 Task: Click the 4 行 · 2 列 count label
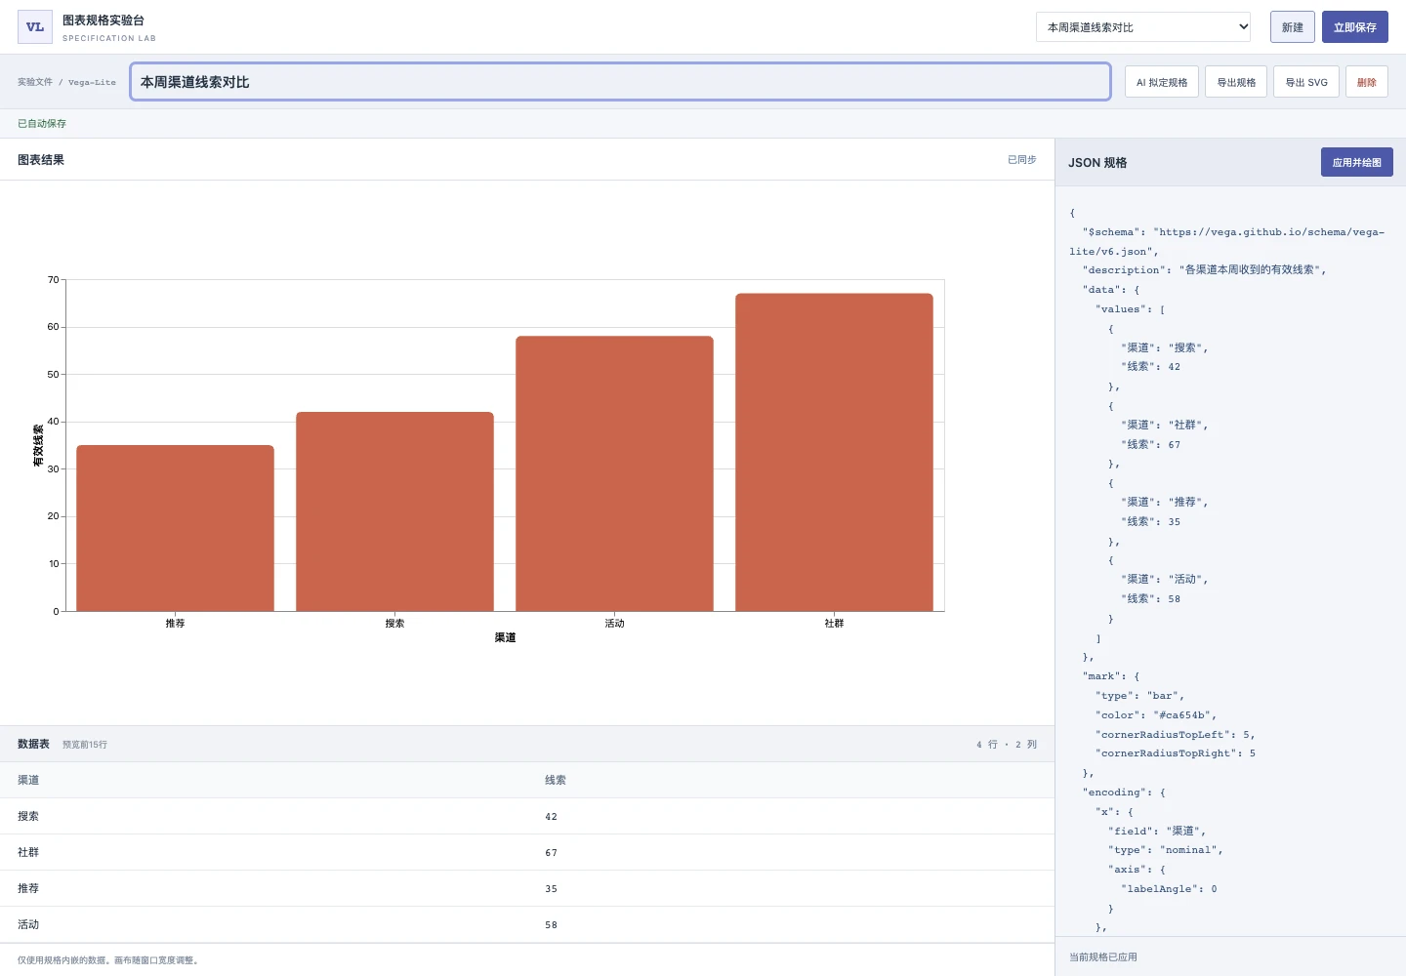[1007, 745]
